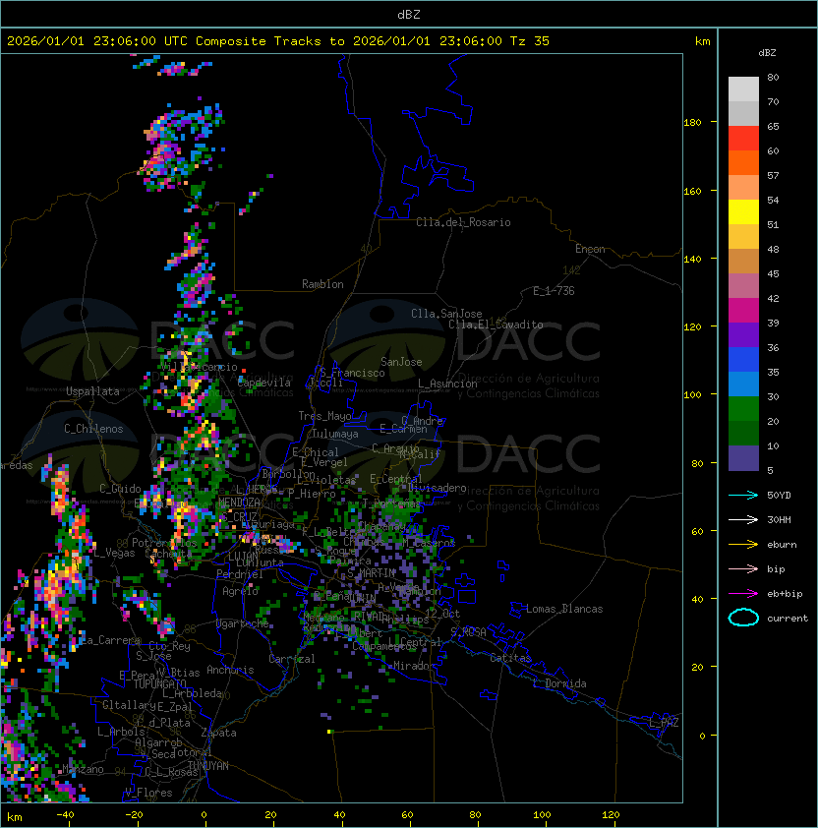Click the '50YD' legend label
The width and height of the screenshot is (818, 828).
point(779,496)
